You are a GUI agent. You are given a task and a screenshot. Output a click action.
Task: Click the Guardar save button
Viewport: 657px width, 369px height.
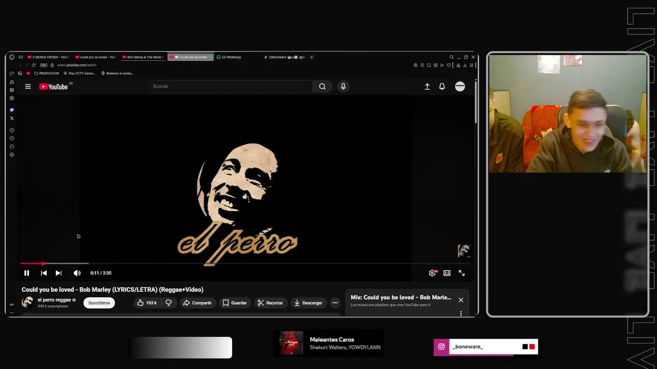235,303
